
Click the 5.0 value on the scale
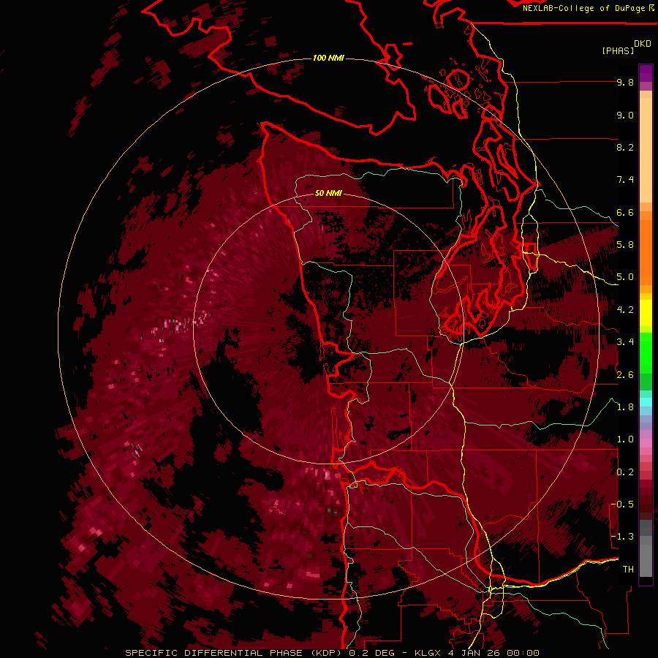tap(625, 277)
